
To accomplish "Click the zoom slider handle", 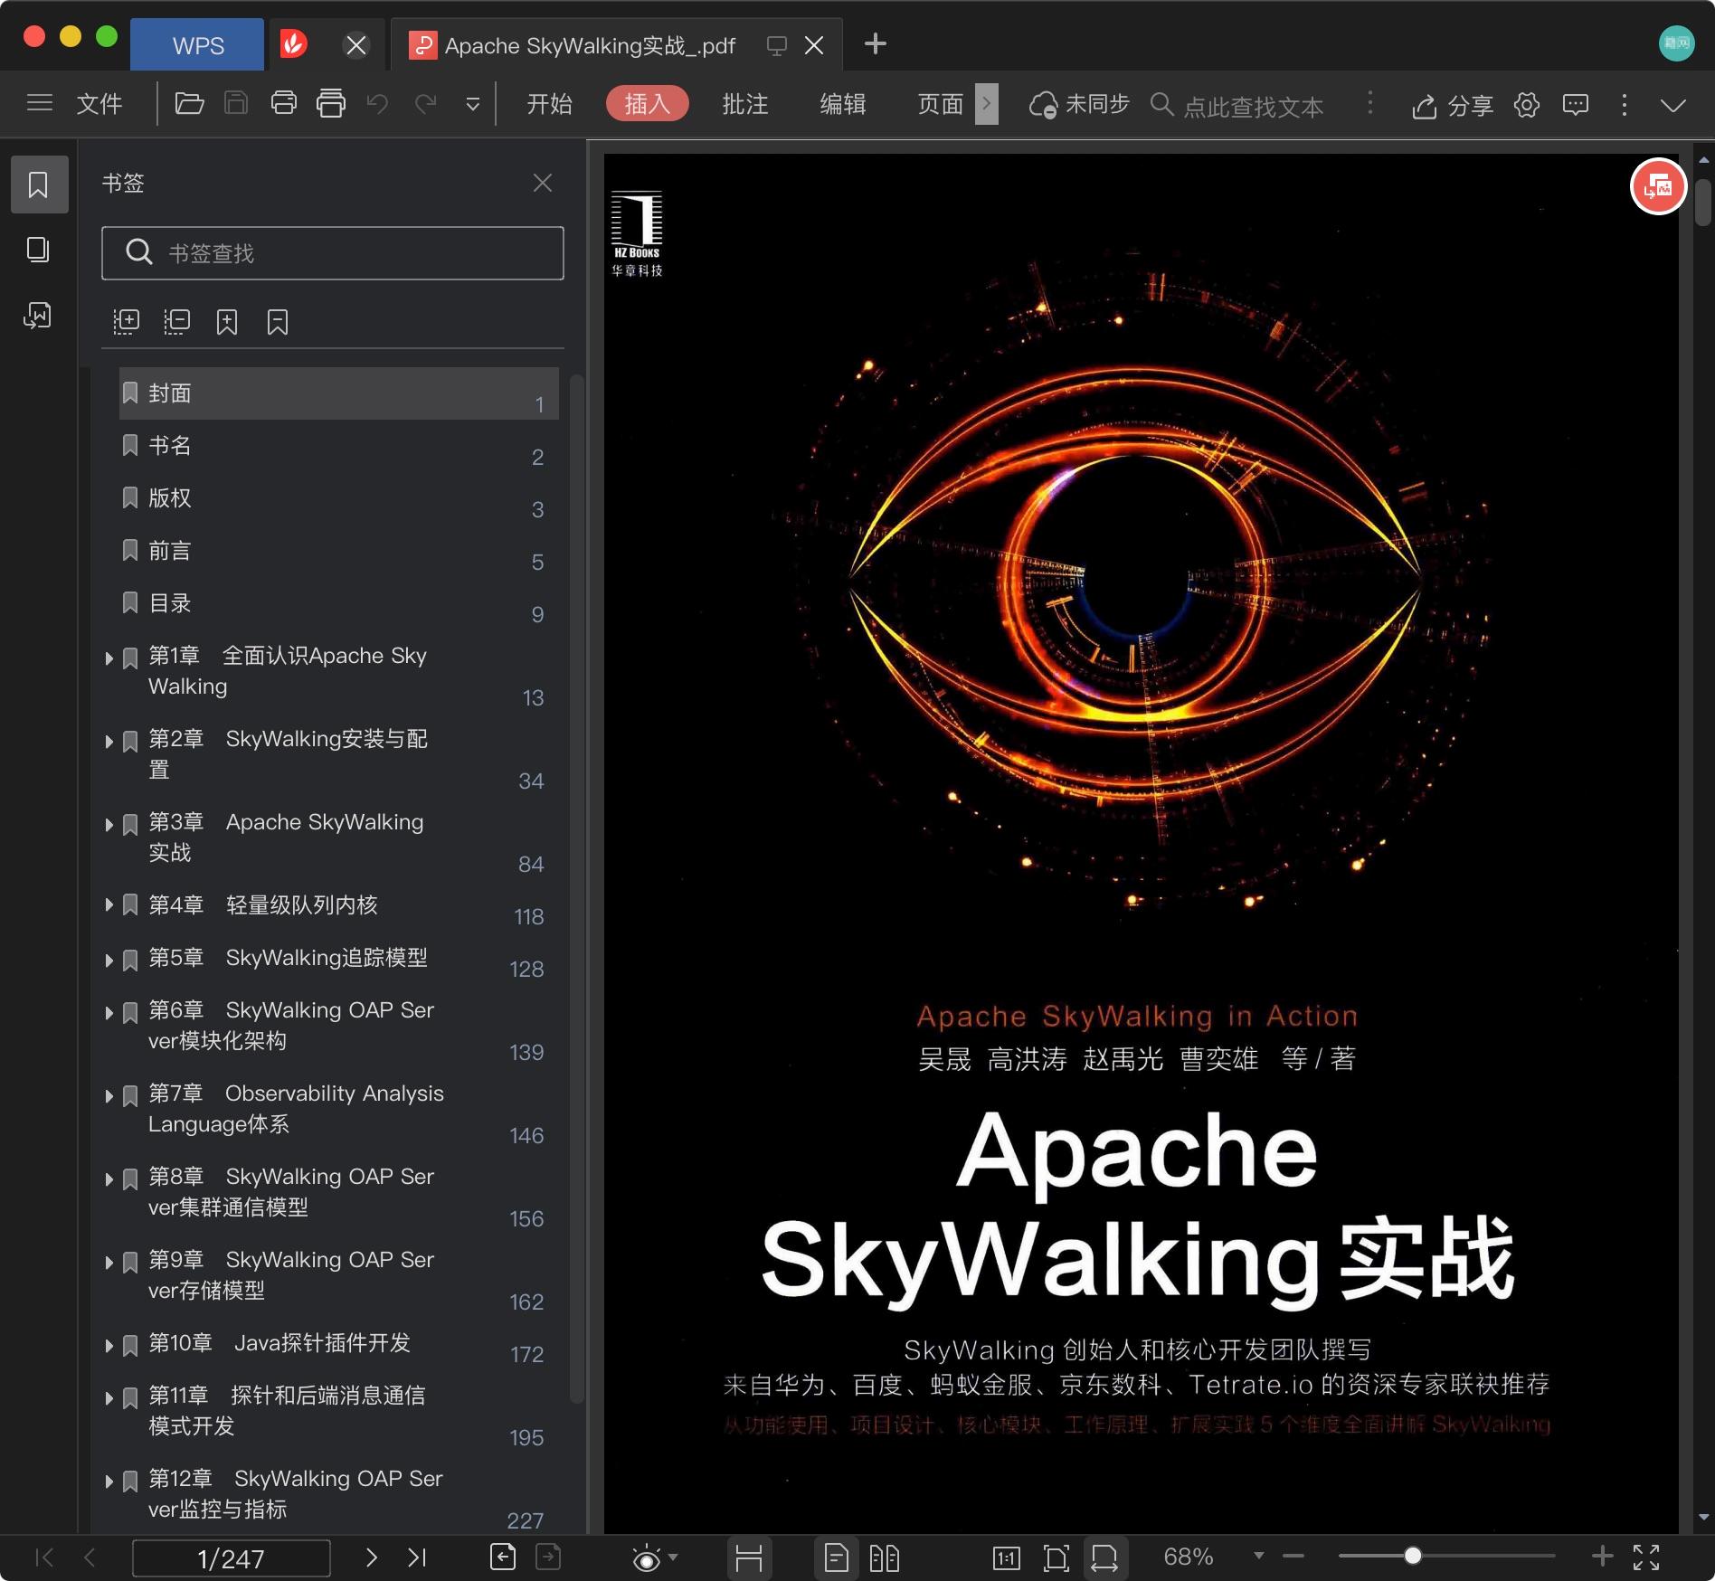I will tap(1412, 1556).
